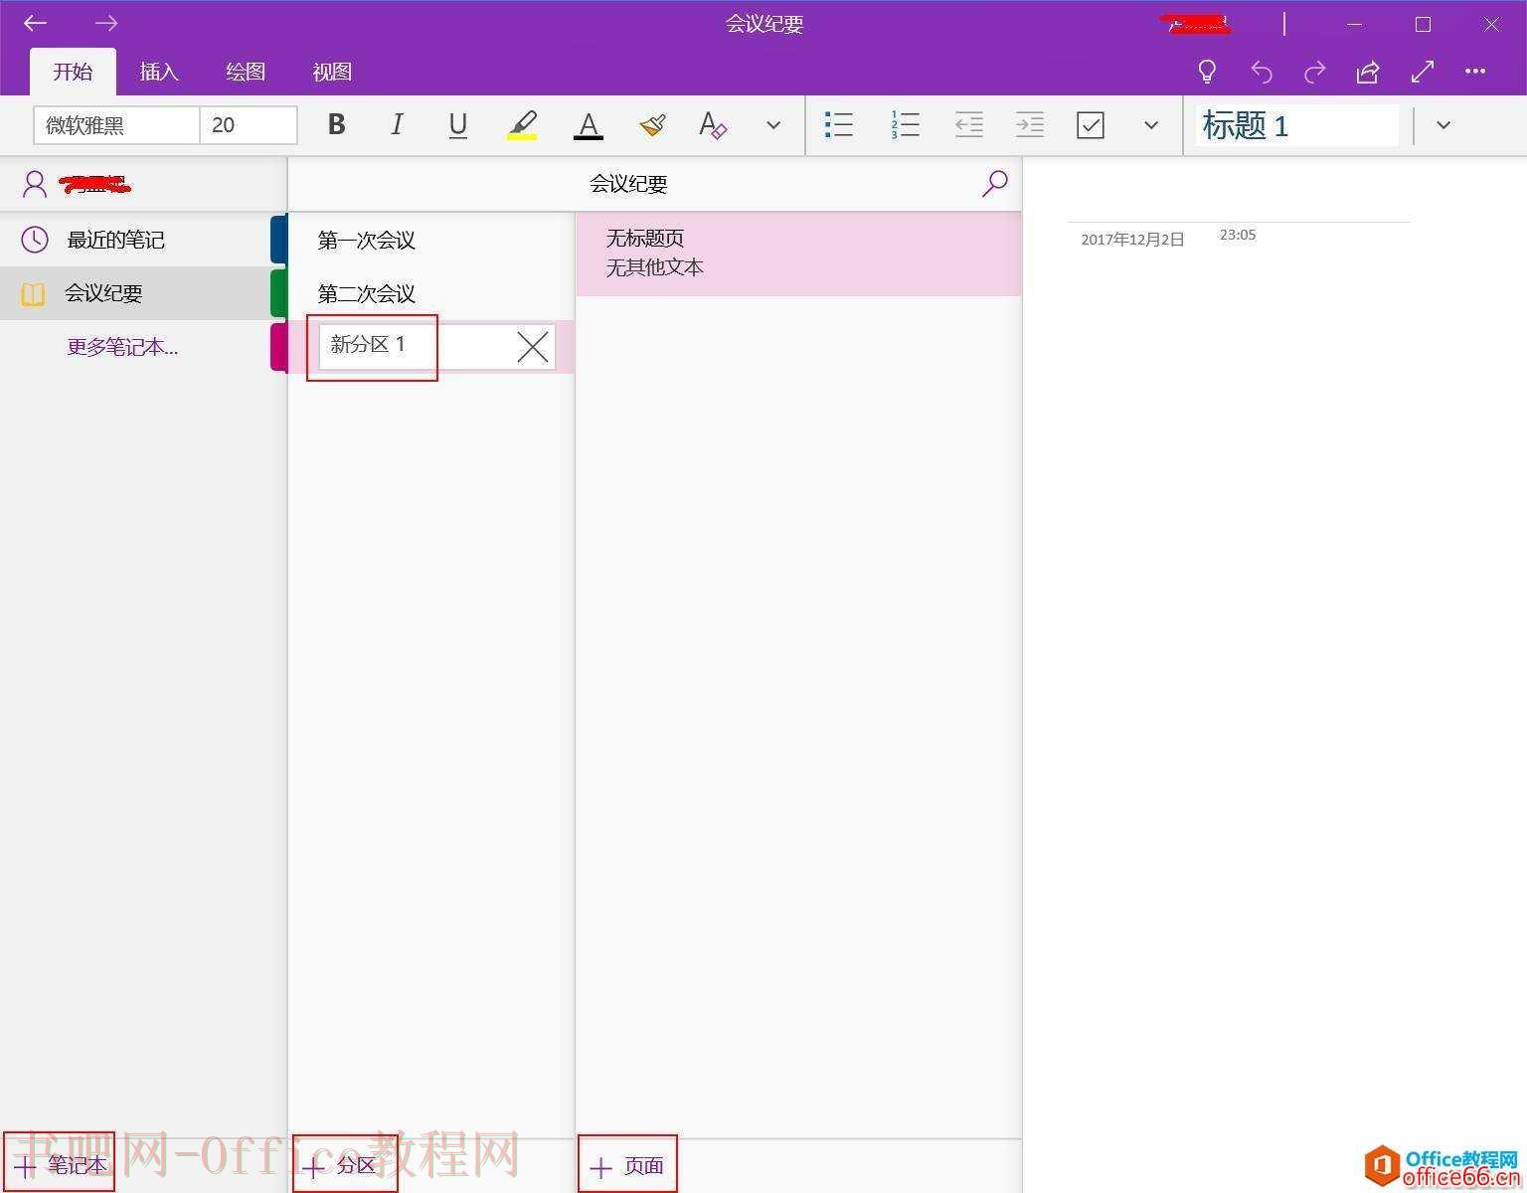Clear the section name with X
Image resolution: width=1527 pixels, height=1193 pixels.
[x=533, y=347]
